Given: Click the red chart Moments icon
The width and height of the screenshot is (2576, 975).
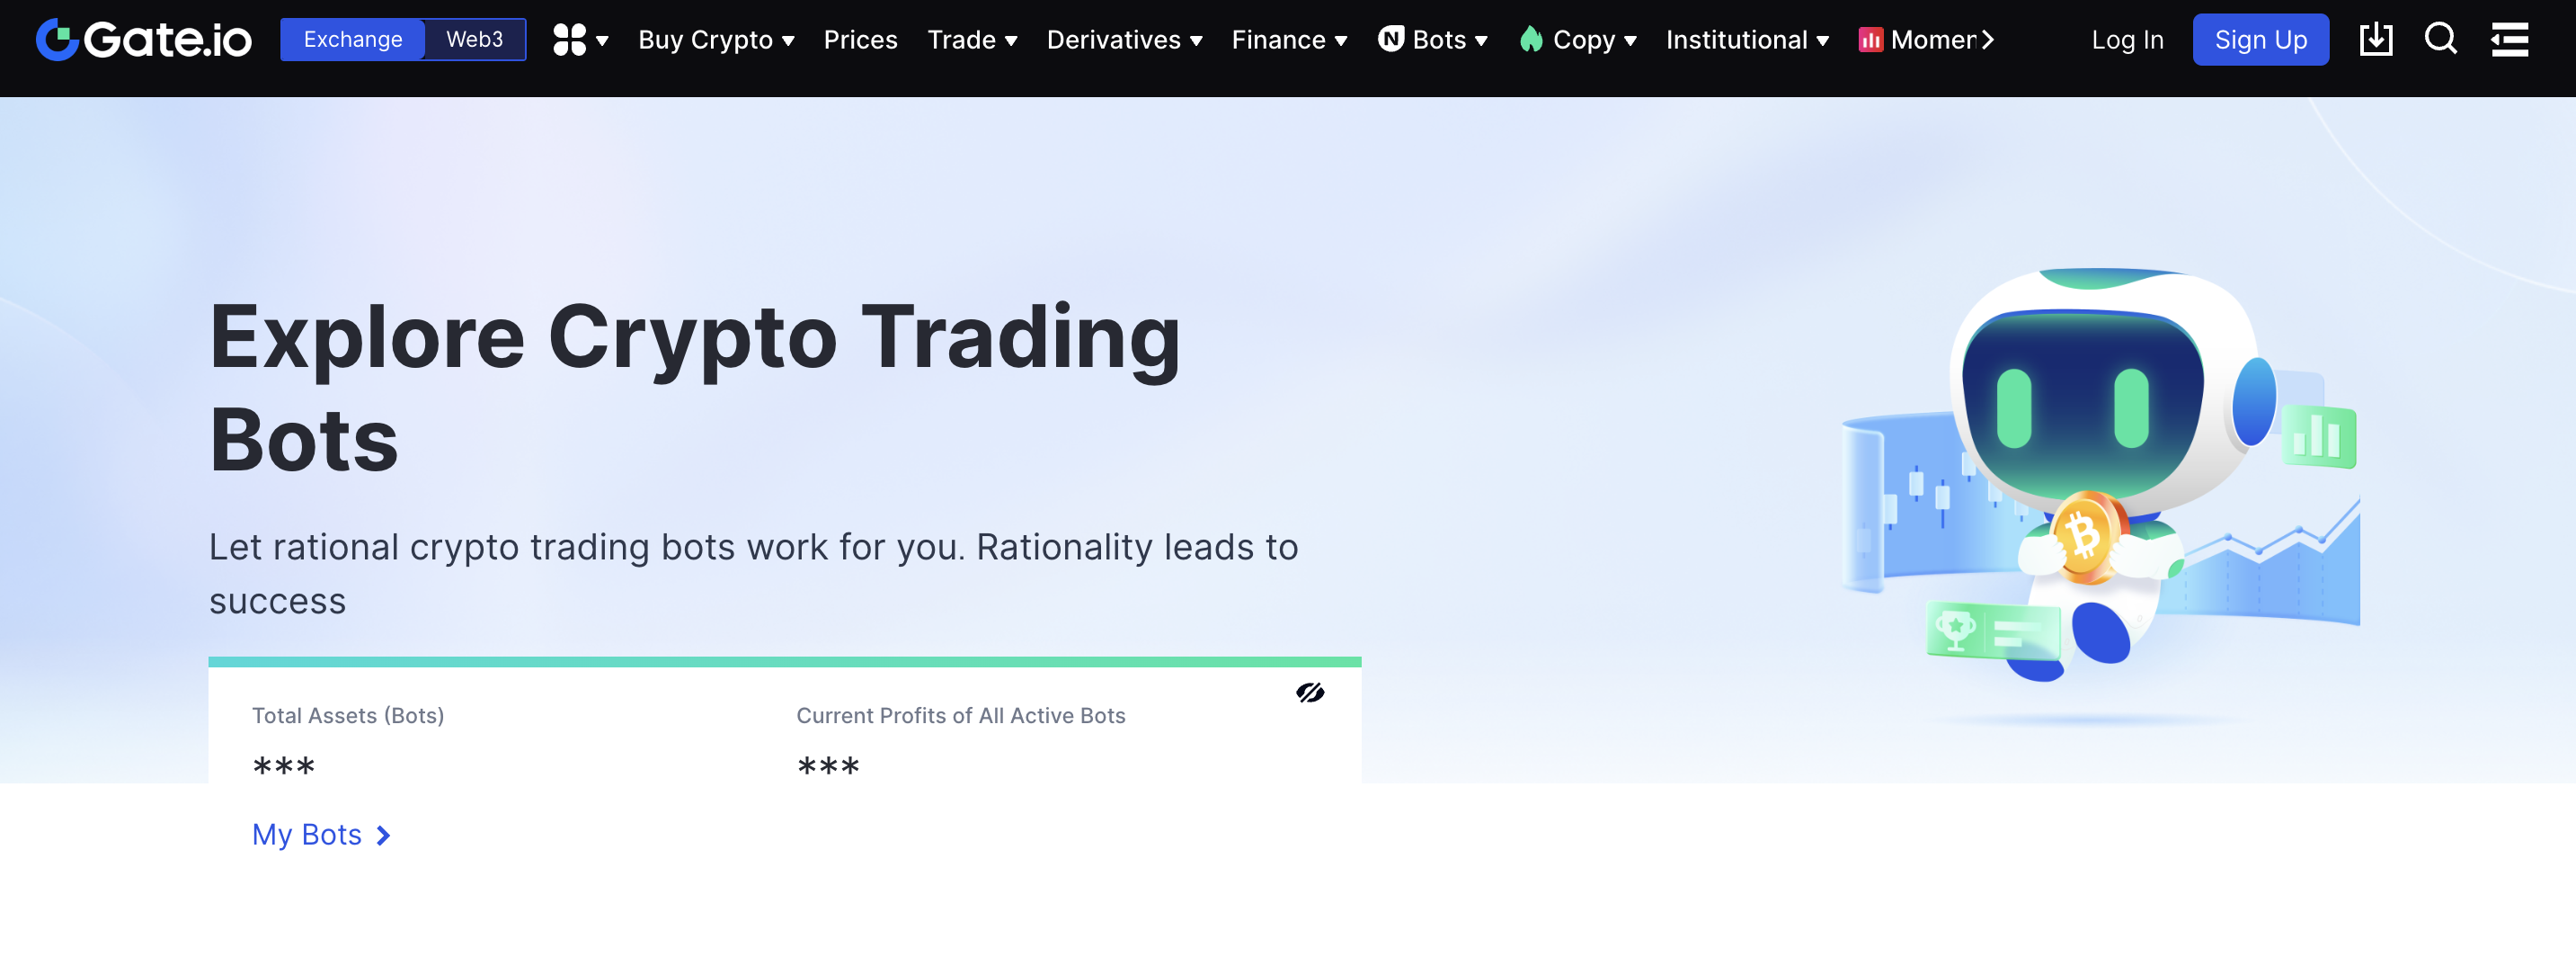Looking at the screenshot, I should coord(1870,40).
